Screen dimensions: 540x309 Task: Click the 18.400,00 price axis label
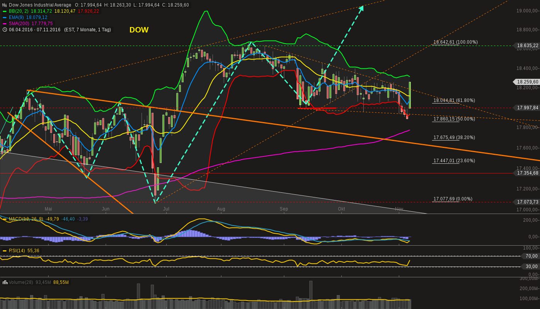[x=528, y=68]
